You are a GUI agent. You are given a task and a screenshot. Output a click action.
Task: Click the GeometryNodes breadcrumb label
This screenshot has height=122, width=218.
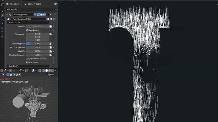[x=34, y=4]
